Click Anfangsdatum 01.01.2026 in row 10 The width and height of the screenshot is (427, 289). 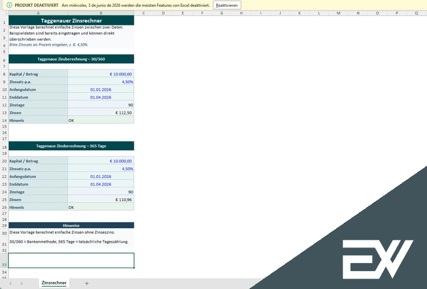[101, 89]
